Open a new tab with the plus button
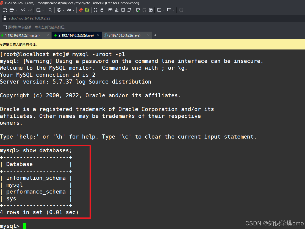The image size is (305, 229). (155, 35)
